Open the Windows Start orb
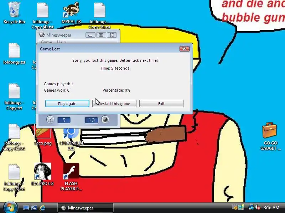This screenshot has height=213, width=285. 10,208
